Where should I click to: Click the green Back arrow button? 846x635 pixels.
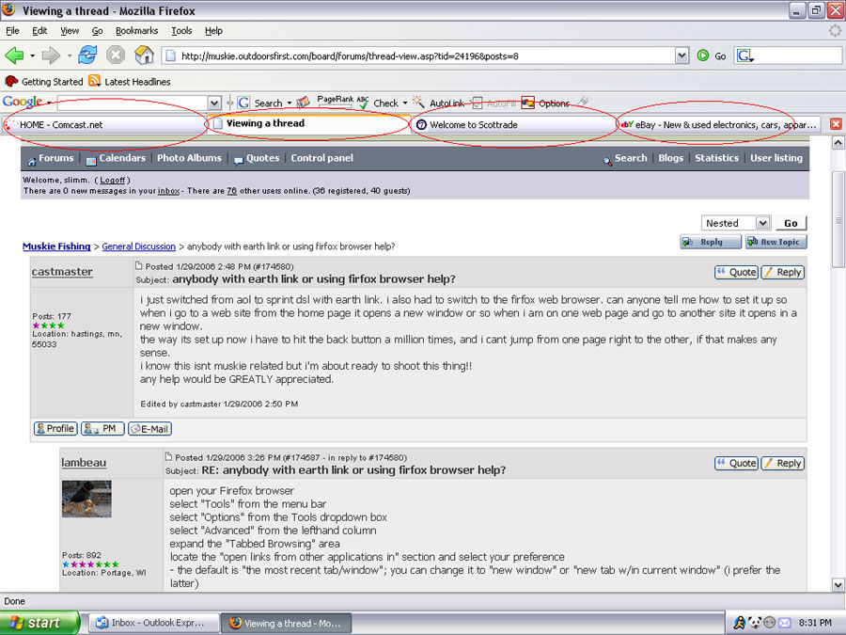pos(15,56)
